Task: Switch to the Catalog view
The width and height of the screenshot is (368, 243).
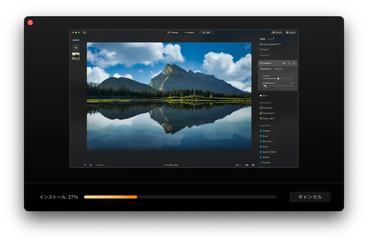Action: tap(172, 32)
